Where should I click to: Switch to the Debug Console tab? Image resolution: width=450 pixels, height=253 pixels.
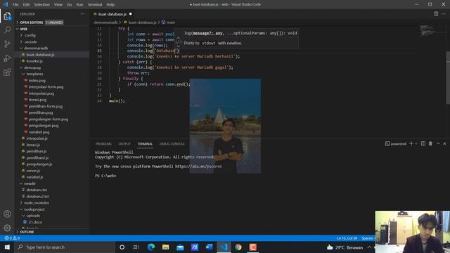pyautogui.click(x=172, y=143)
